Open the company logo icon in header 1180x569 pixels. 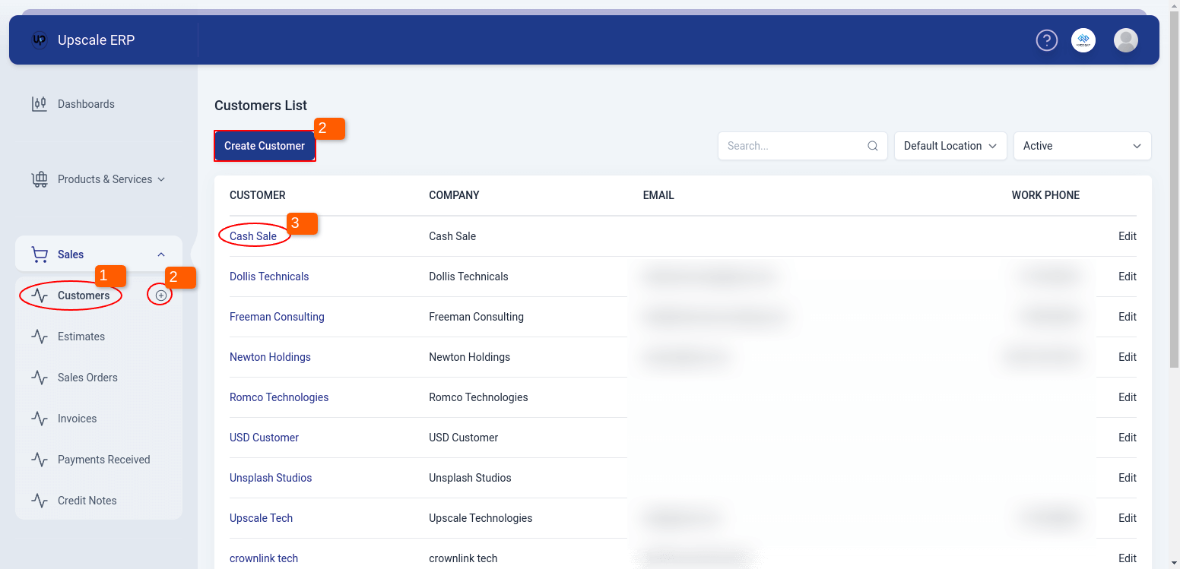click(1083, 40)
